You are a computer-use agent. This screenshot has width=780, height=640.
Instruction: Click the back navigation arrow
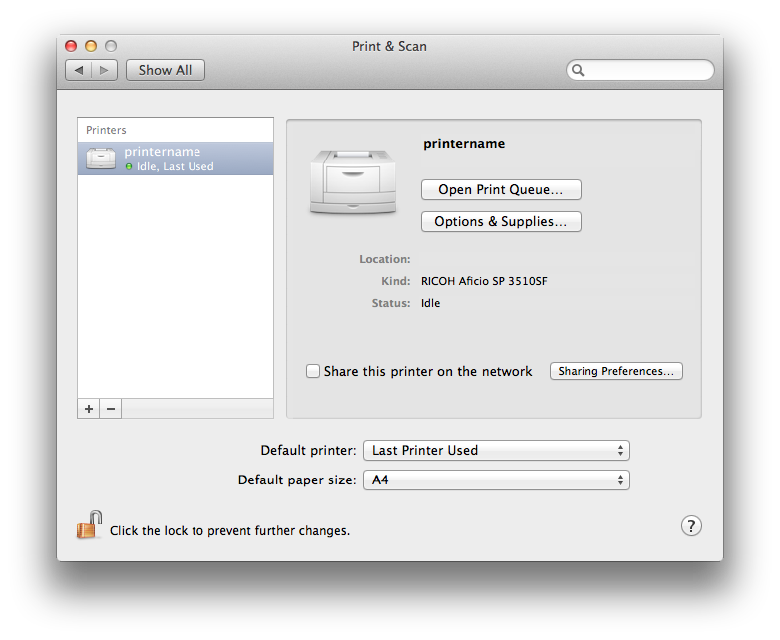coord(78,70)
